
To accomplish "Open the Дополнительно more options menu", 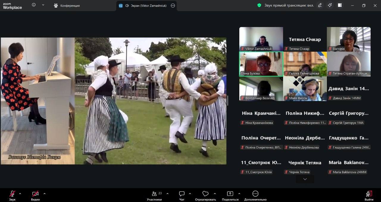I will click(255, 194).
